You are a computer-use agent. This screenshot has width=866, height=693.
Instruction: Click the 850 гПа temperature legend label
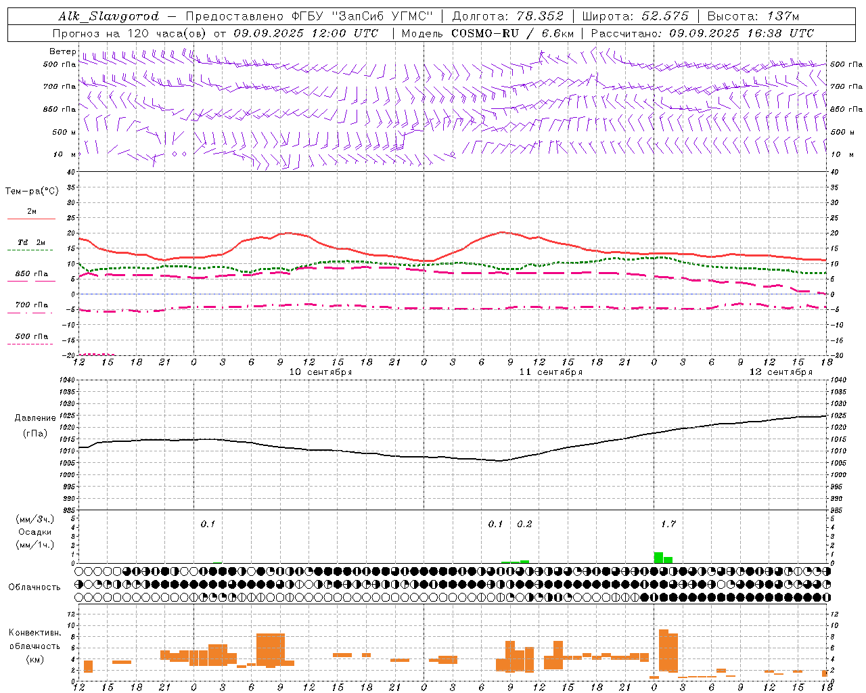coord(31,274)
